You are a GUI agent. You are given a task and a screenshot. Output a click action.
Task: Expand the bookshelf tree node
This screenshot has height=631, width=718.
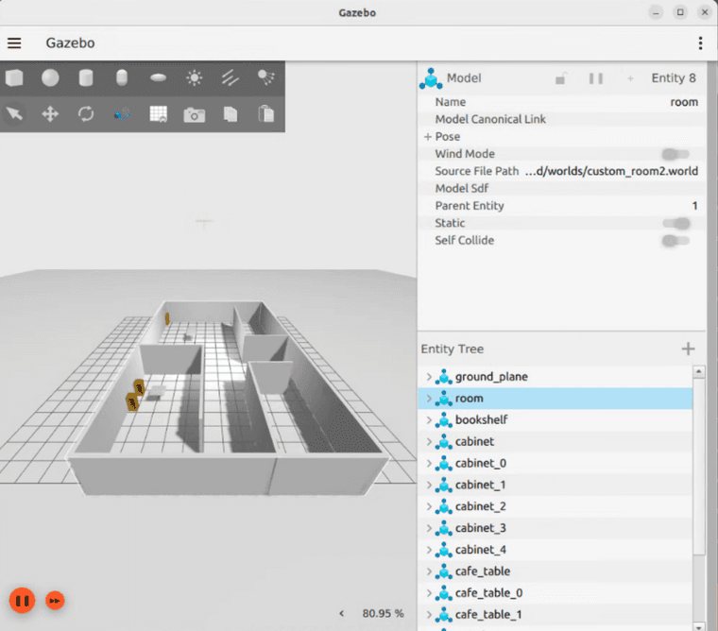[429, 420]
